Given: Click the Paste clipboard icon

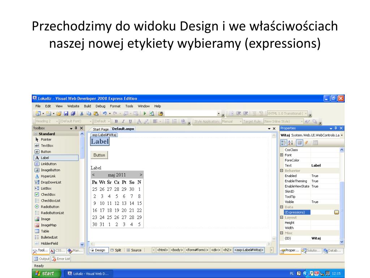Looking at the screenshot, I should [96, 114].
